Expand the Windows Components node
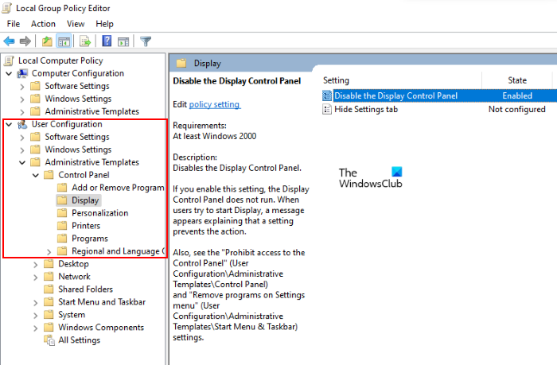The height and width of the screenshot is (365, 557). tap(35, 328)
